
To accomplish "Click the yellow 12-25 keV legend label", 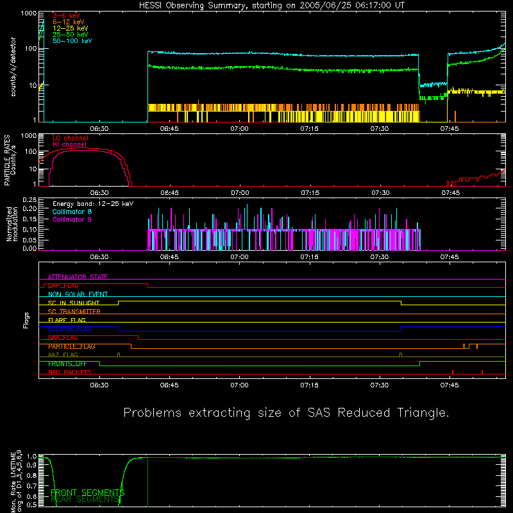I will click(70, 28).
